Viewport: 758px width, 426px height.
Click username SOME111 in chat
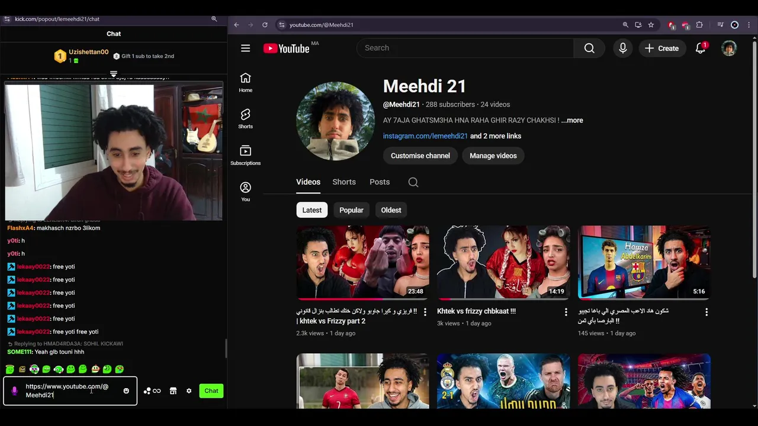coord(20,352)
